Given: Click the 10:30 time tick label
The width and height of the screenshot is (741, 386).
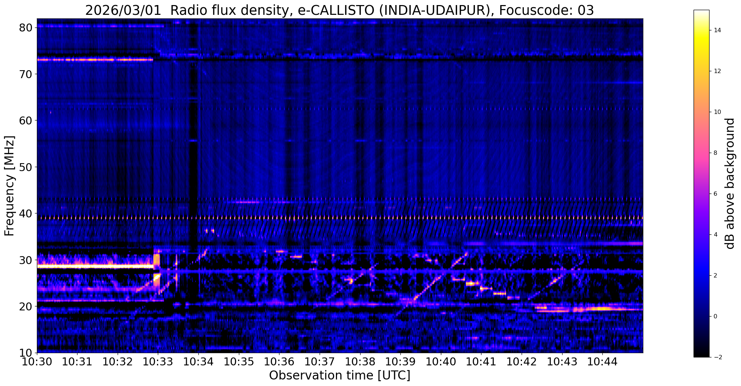Looking at the screenshot, I should point(37,361).
